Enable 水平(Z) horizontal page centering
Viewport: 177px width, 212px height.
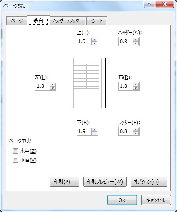point(15,151)
